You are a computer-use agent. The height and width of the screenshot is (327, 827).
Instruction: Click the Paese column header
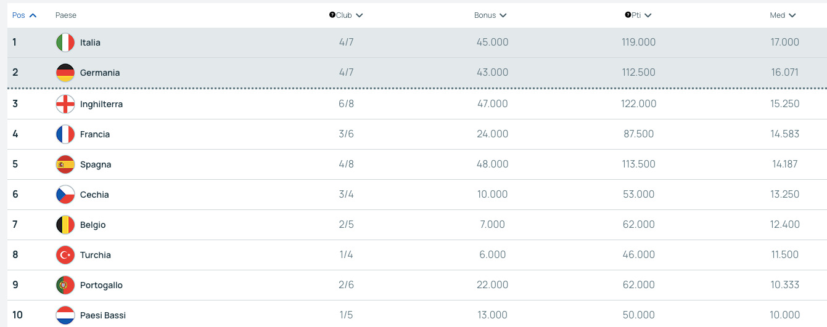coord(66,15)
